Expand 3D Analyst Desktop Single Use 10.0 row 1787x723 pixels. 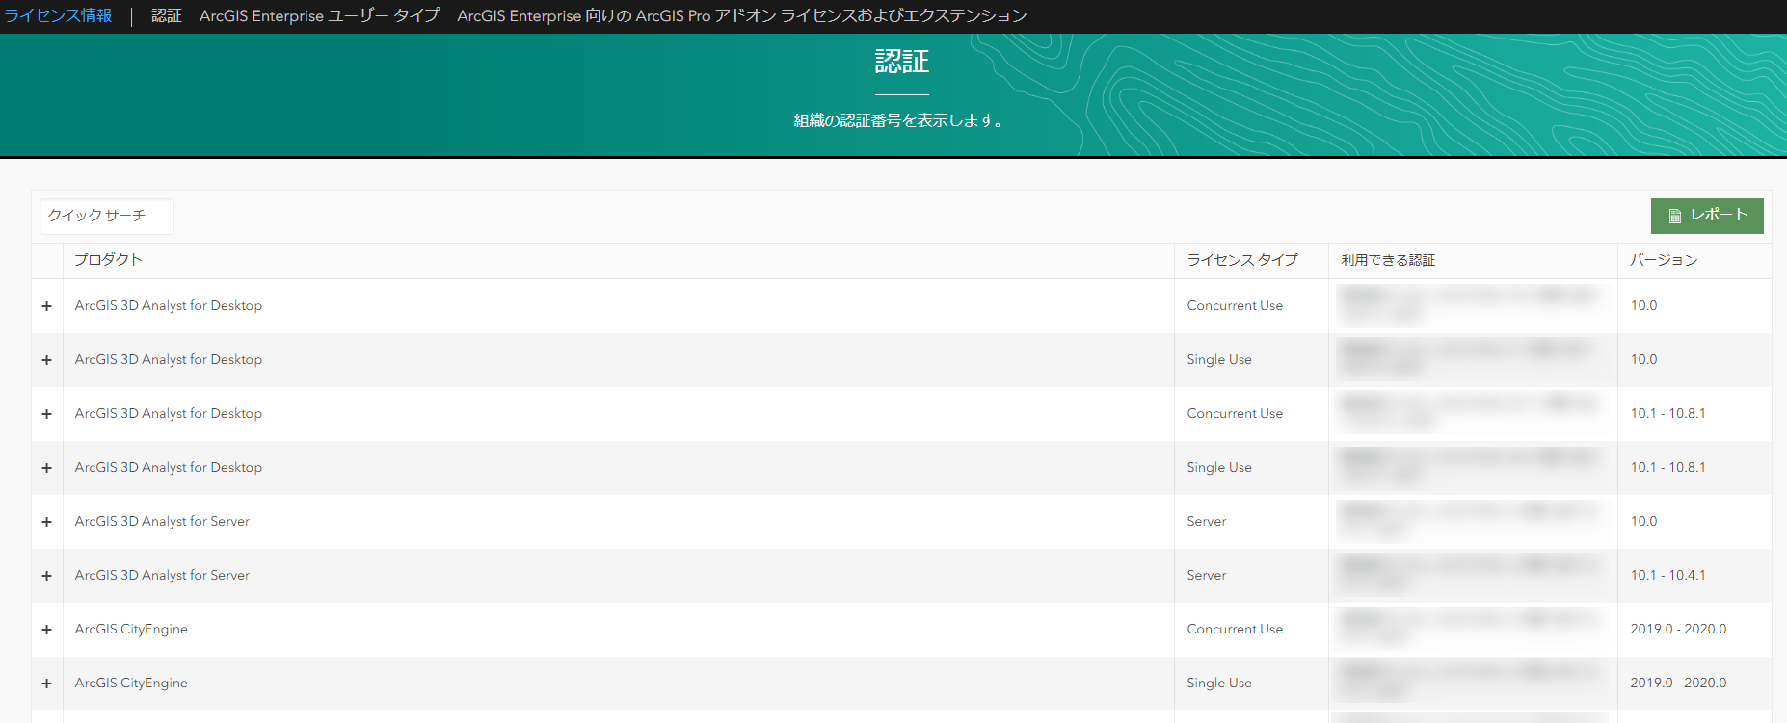point(46,359)
